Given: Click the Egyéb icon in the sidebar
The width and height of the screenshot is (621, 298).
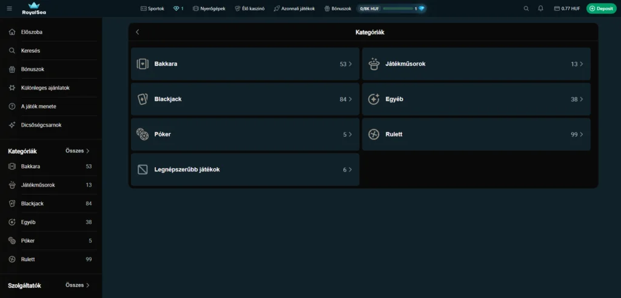Looking at the screenshot, I should coord(12,222).
